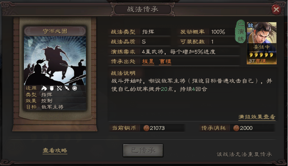Click the cavalry horse-head troop icon
The height and width of the screenshot is (166, 288).
44,88
